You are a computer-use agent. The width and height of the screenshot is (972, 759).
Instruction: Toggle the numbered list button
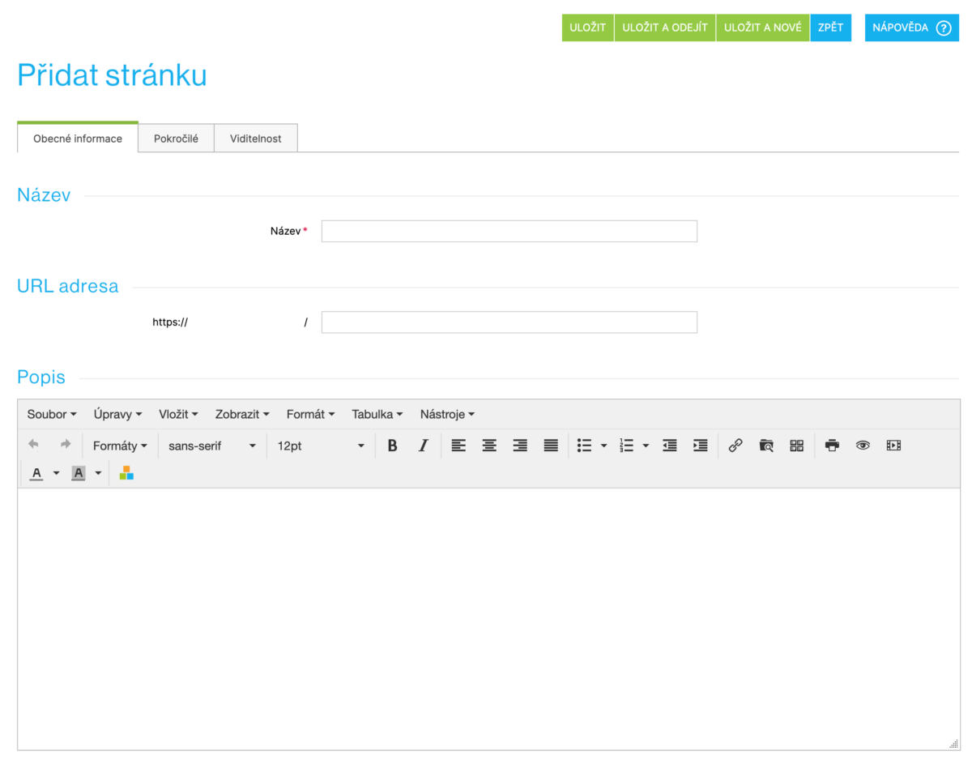[x=626, y=446]
